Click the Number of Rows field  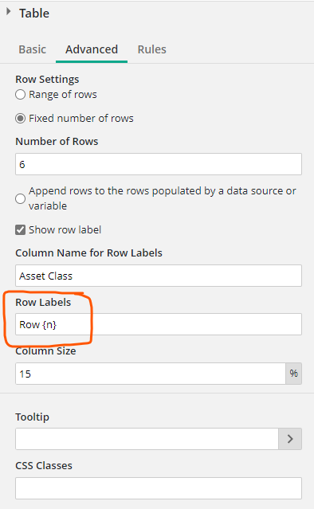coord(159,164)
